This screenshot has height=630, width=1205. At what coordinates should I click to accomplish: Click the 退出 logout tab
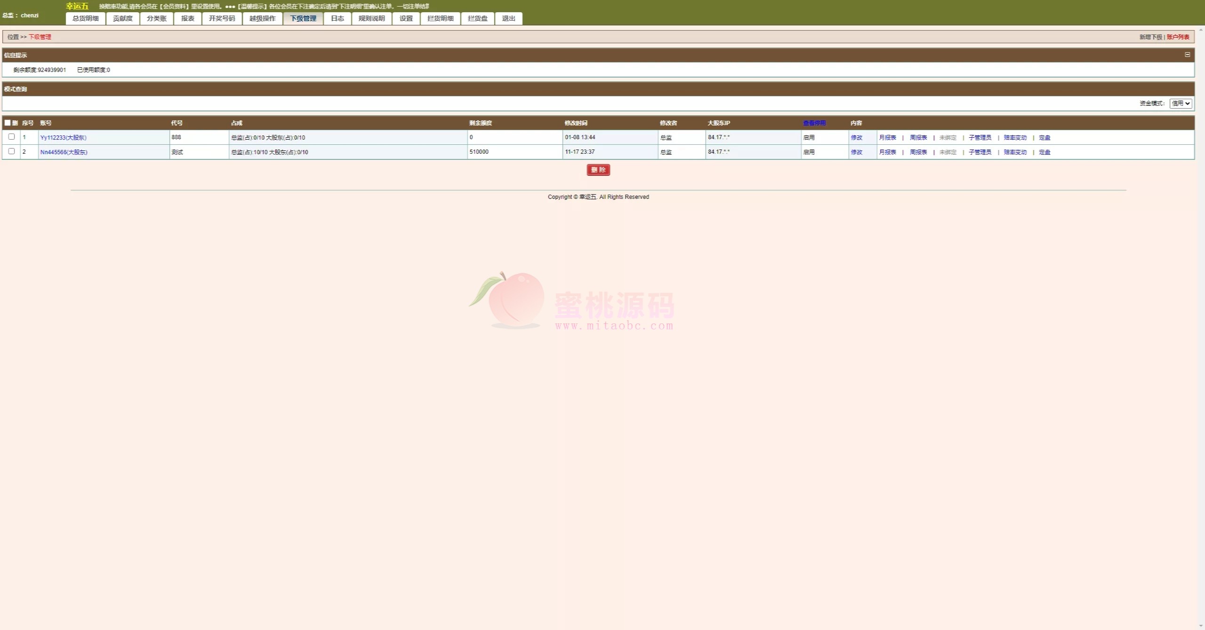click(508, 18)
